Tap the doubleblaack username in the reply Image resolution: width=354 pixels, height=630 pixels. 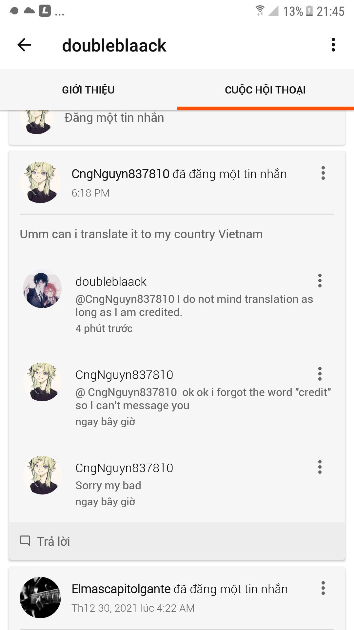(111, 282)
